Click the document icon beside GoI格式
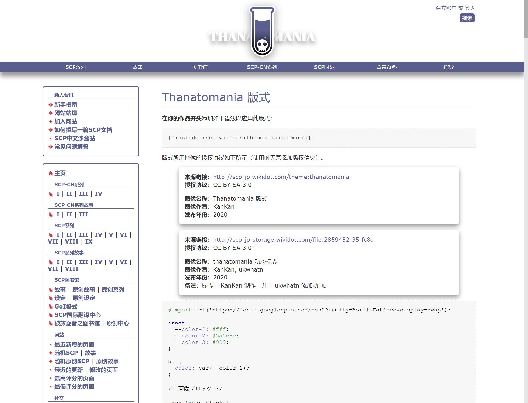 click(x=50, y=306)
